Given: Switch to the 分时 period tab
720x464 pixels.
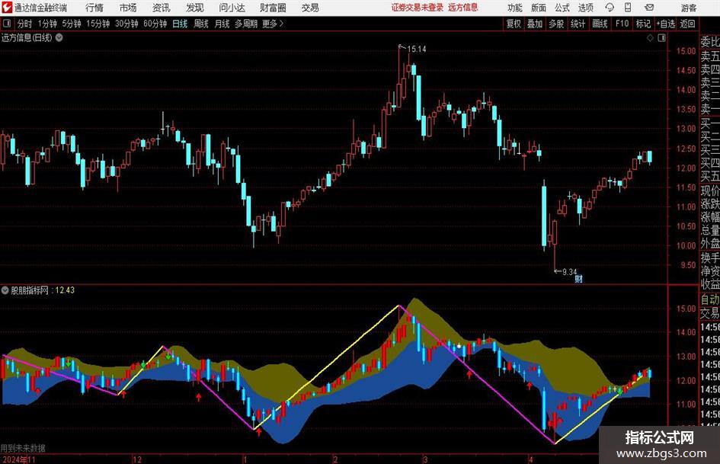Looking at the screenshot, I should click(25, 24).
